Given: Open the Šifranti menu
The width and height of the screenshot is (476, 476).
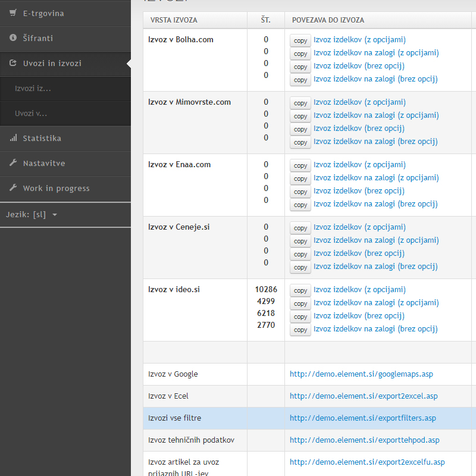Looking at the screenshot, I should (65, 38).
